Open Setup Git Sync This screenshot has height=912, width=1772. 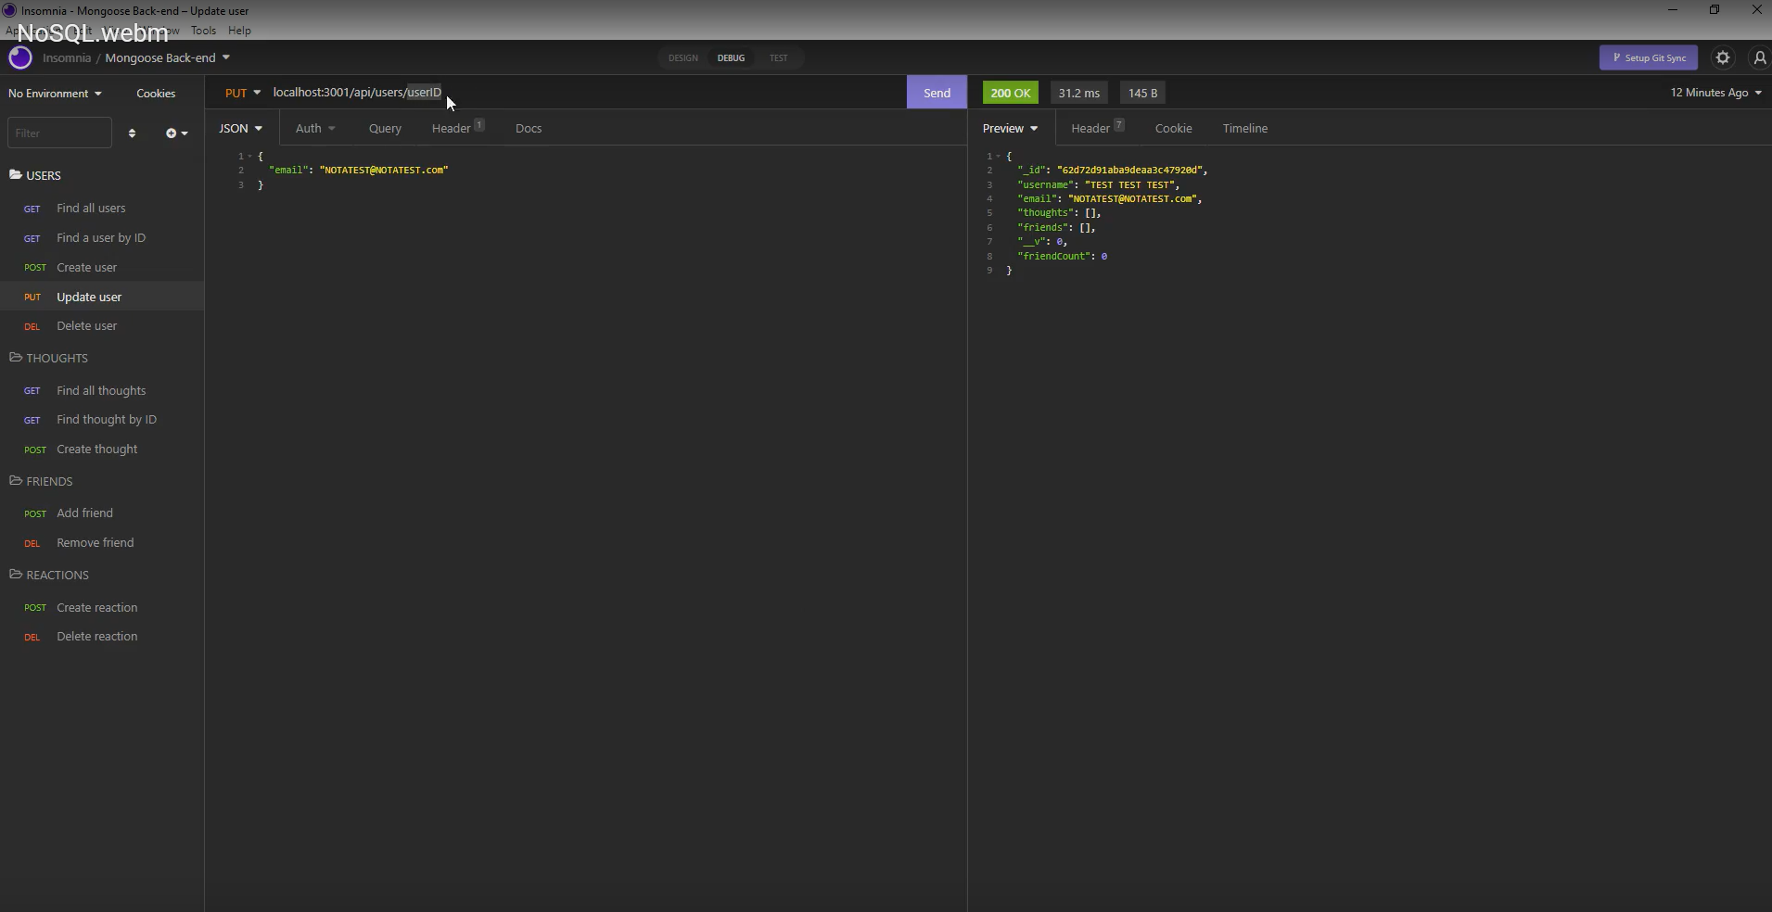[x=1649, y=57]
